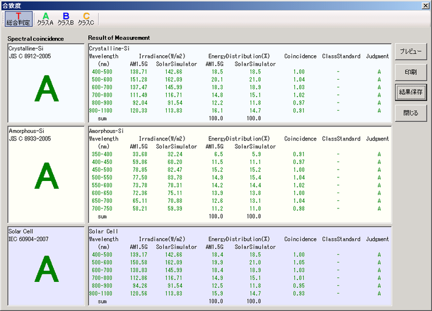
Task: Click Crystalline-Si SolarSimulator irradiance 145.99
Action: 173,87
